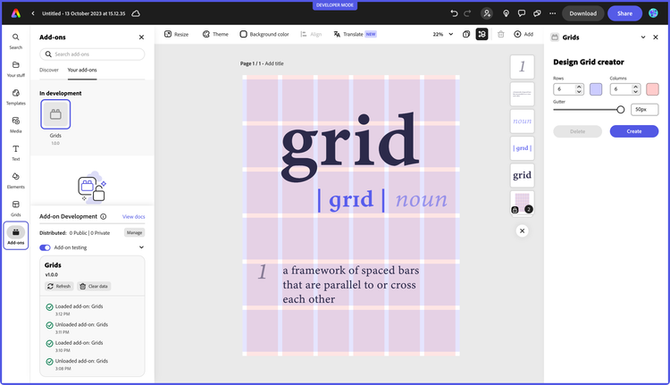Click the Translate toolbar button
The width and height of the screenshot is (670, 385).
coord(348,34)
